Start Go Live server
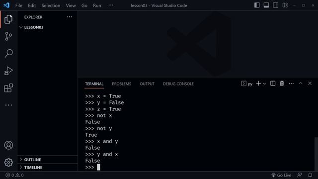The height and width of the screenshot is (179, 318). (x=281, y=175)
